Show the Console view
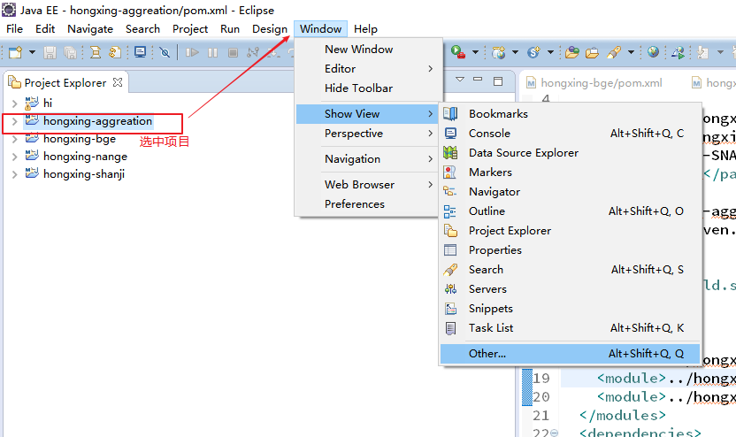Viewport: 736px width, 437px height. (x=570, y=134)
